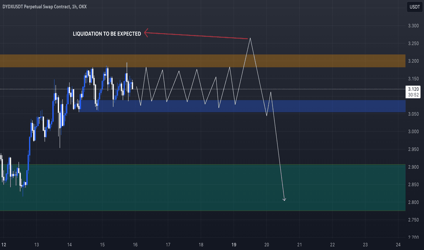Viewport: 424px width, 250px height.
Task: Click date 23 on time axis
Action: coord(365,245)
